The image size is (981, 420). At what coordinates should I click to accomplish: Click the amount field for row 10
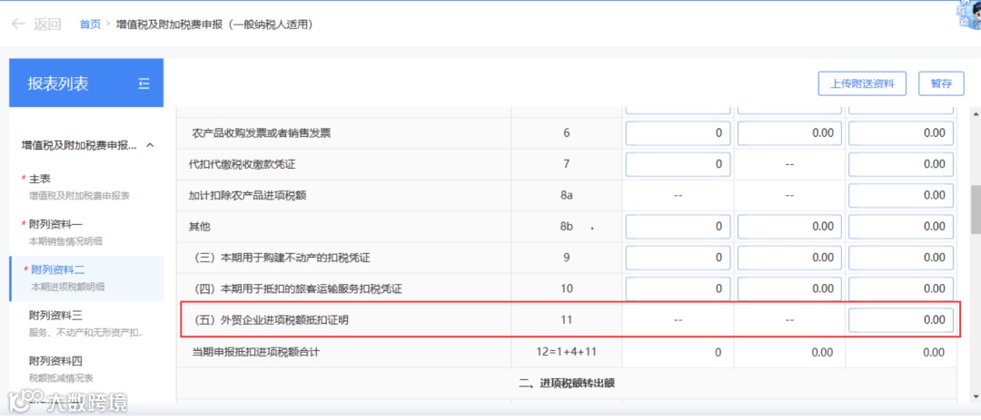tap(789, 288)
